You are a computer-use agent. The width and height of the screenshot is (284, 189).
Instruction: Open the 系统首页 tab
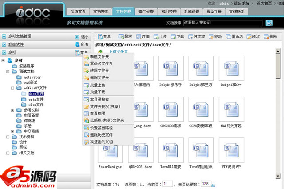78,12
